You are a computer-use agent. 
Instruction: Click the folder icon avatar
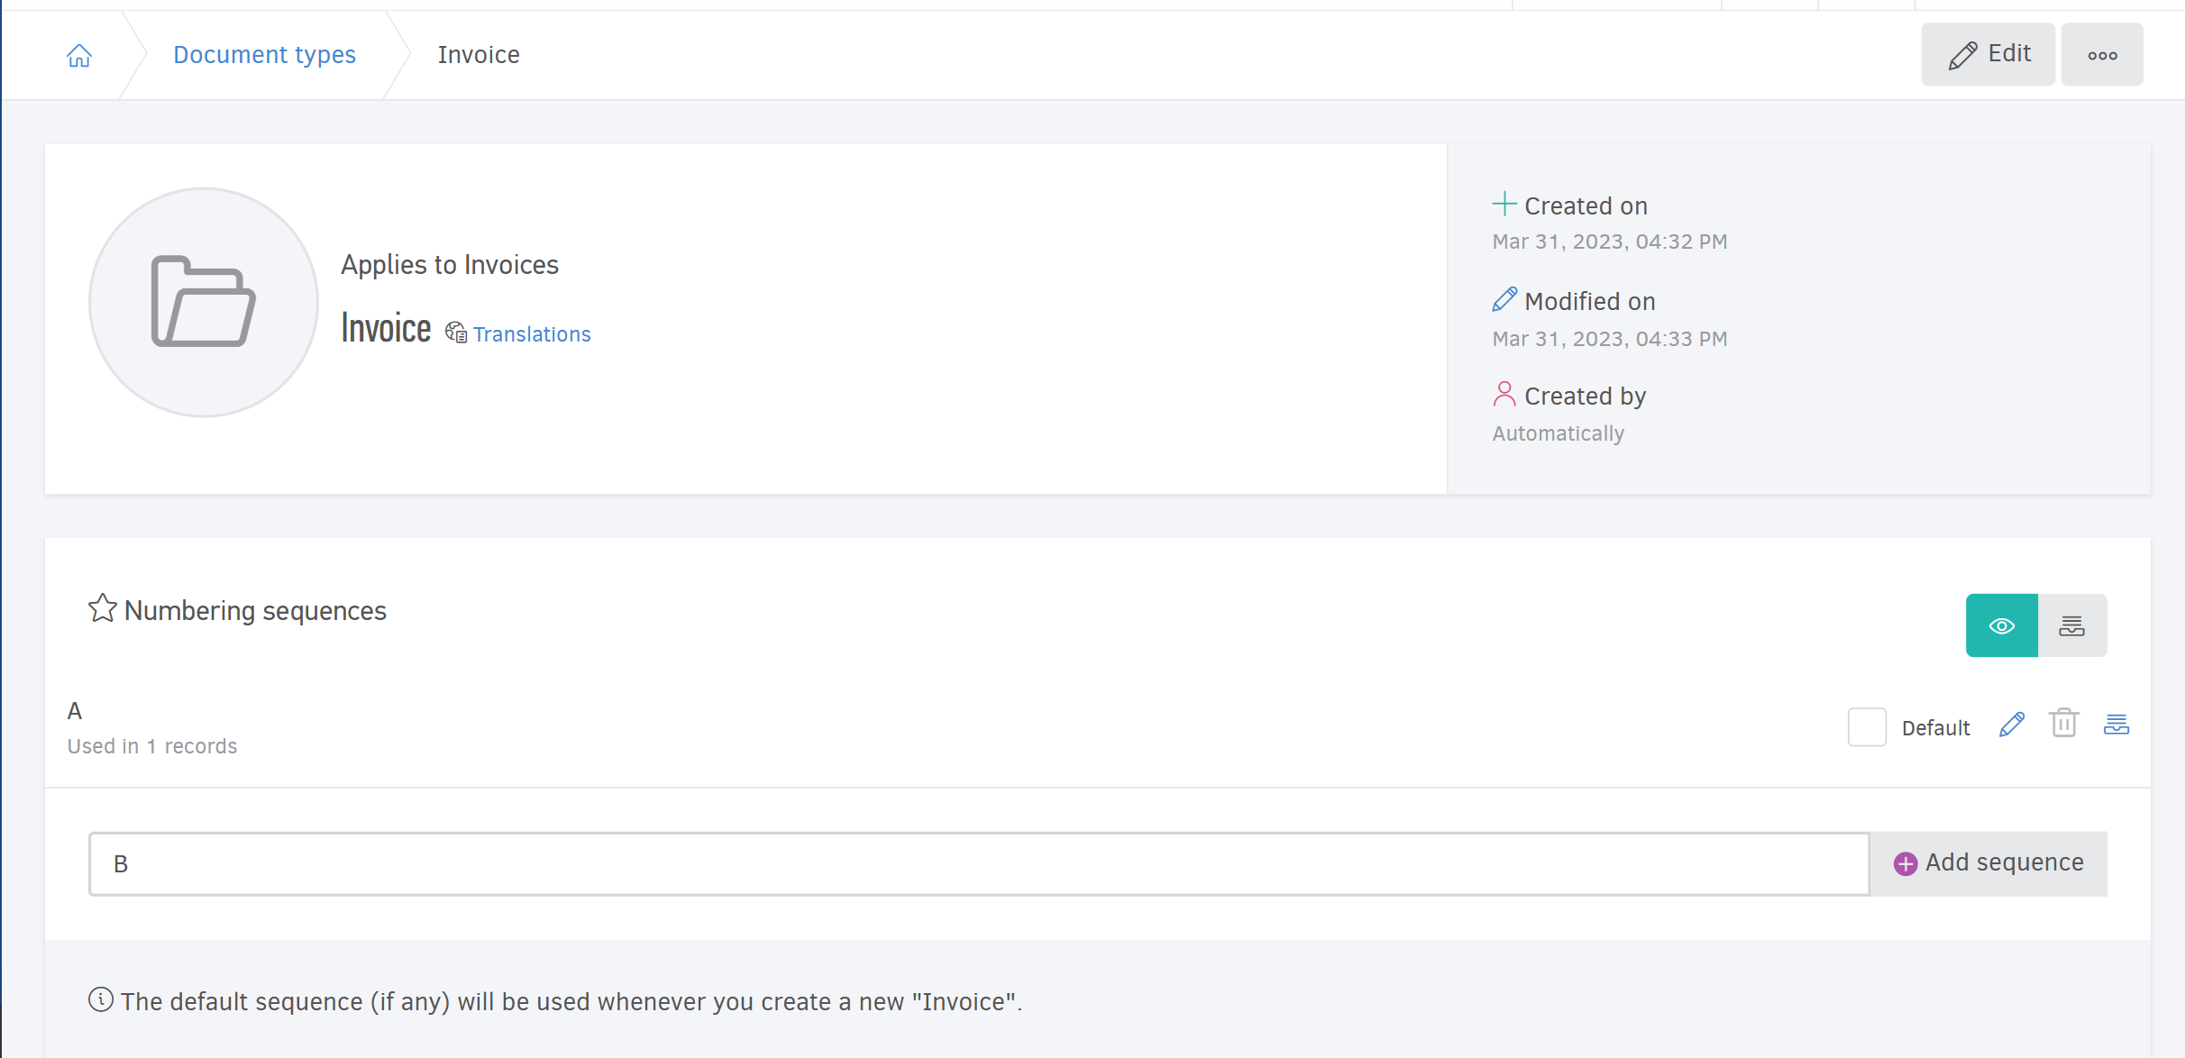[x=204, y=303]
